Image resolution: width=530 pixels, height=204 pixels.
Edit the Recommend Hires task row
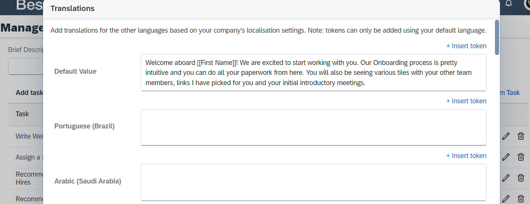click(x=506, y=178)
